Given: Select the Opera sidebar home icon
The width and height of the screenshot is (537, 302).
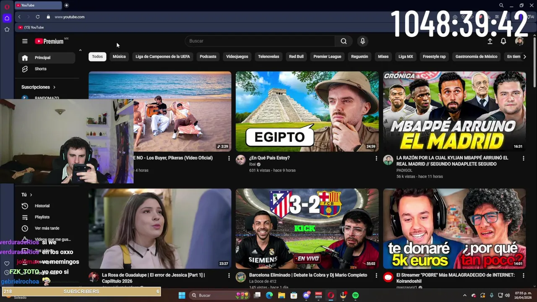Looking at the screenshot, I should point(7,18).
